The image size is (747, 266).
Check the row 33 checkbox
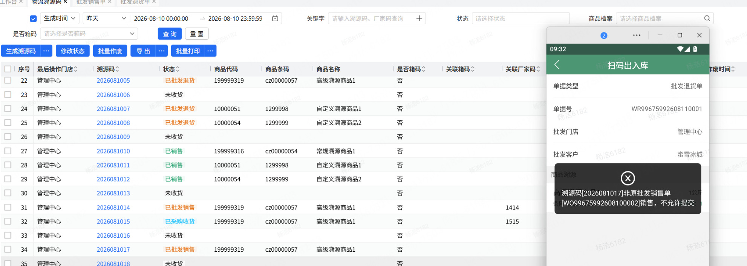coord(8,235)
